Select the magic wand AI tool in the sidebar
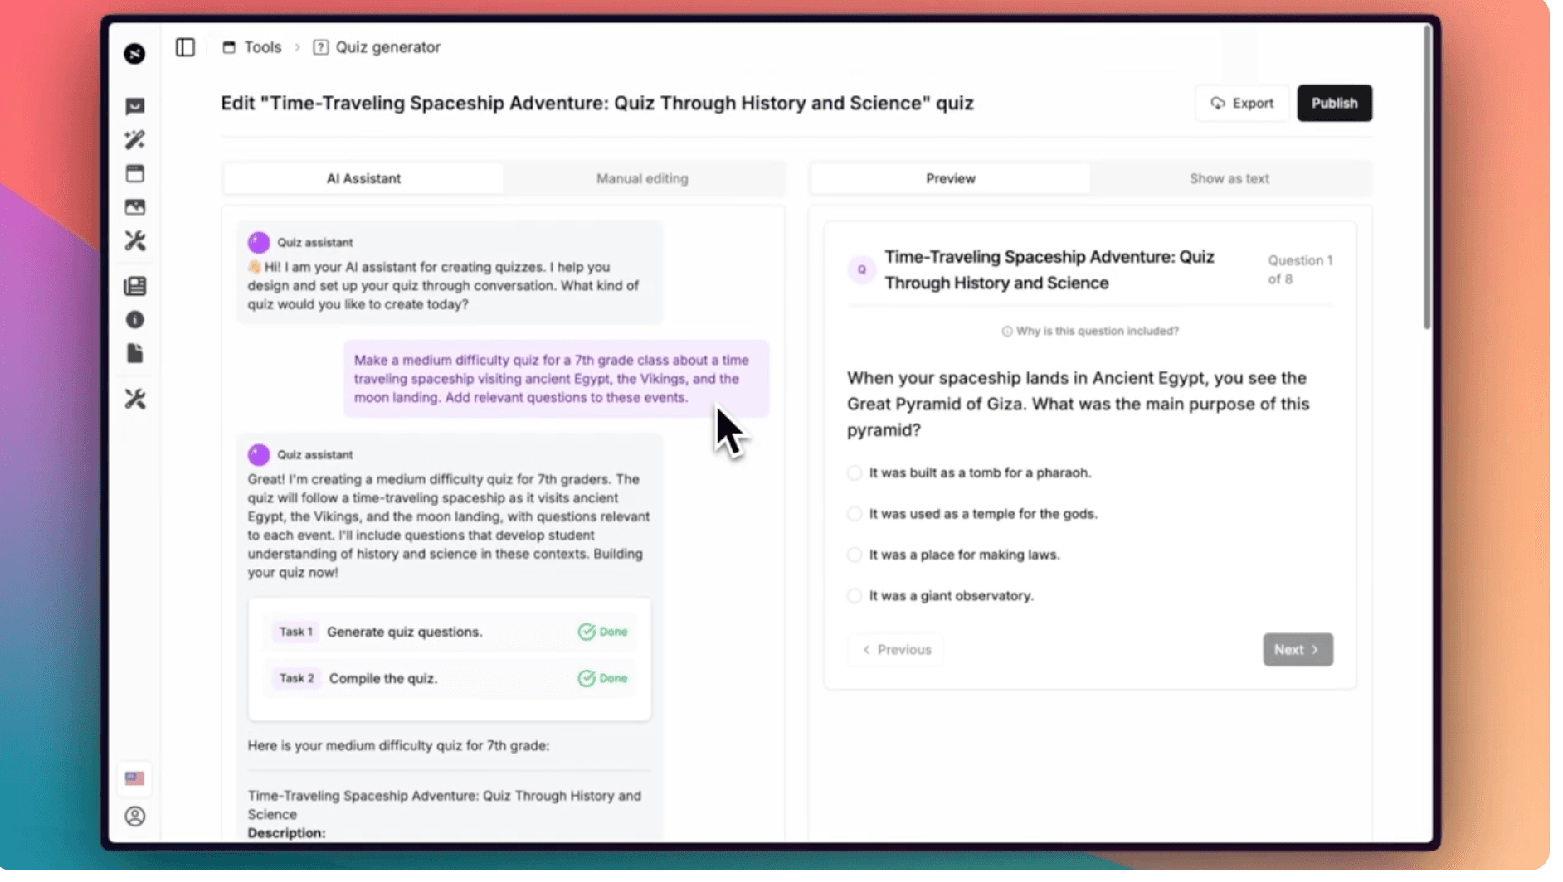 [x=134, y=140]
